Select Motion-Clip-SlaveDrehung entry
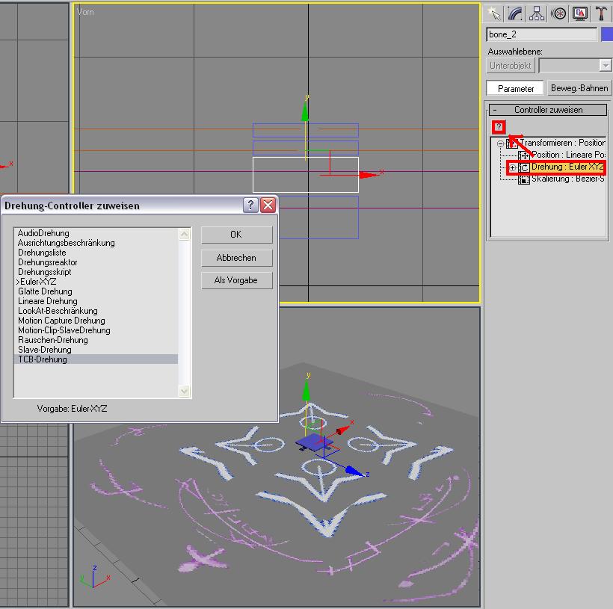Image resolution: width=613 pixels, height=609 pixels. (x=64, y=330)
